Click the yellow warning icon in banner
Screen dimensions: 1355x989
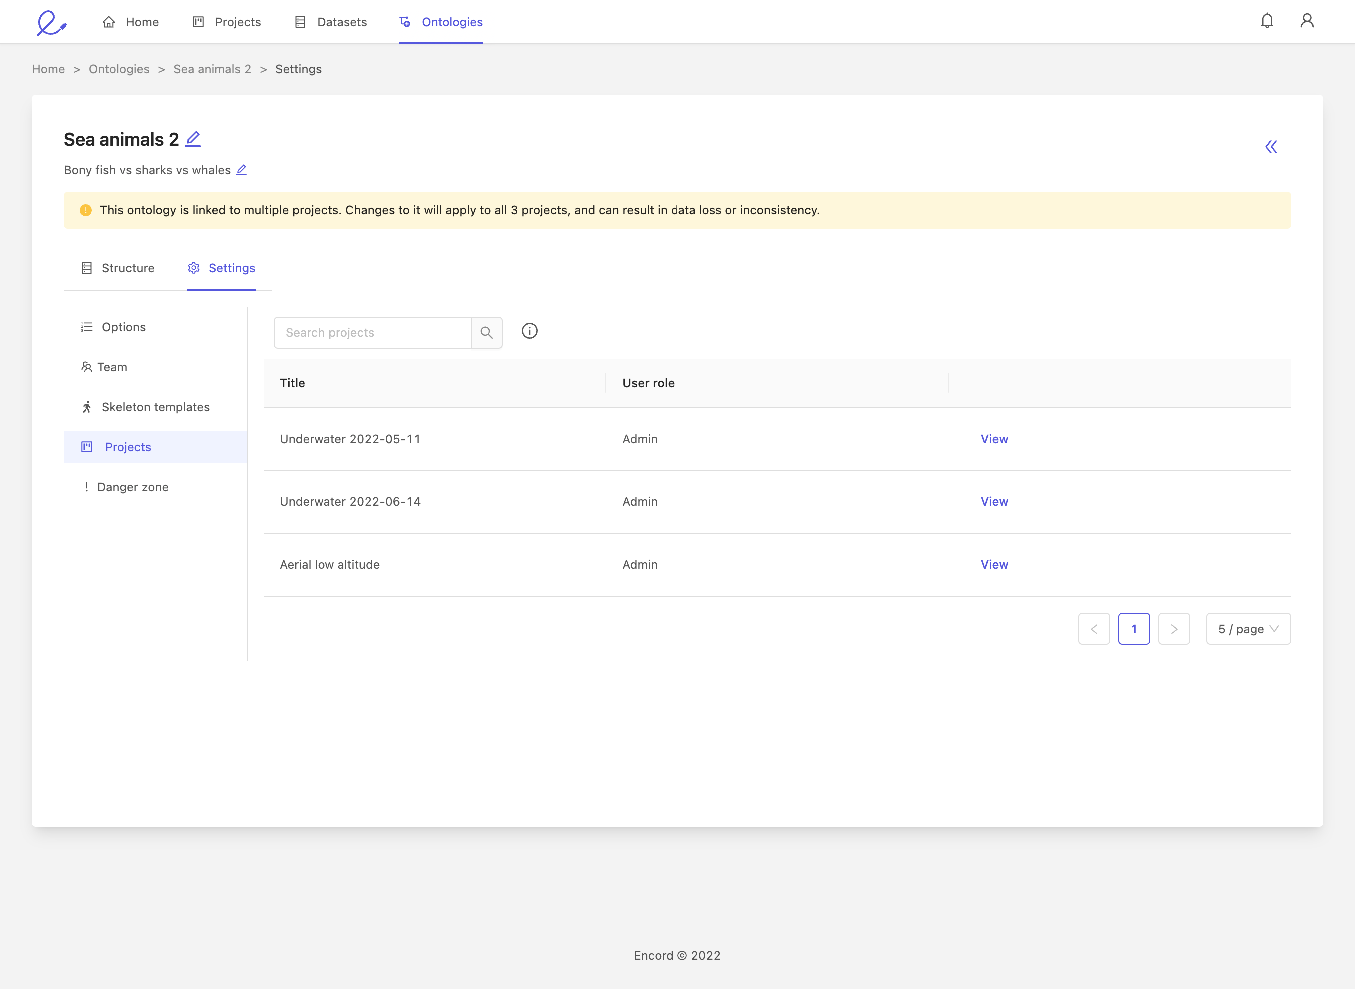[x=85, y=210]
